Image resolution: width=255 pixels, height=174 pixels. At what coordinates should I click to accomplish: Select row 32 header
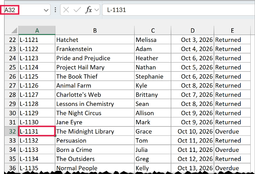12,131
